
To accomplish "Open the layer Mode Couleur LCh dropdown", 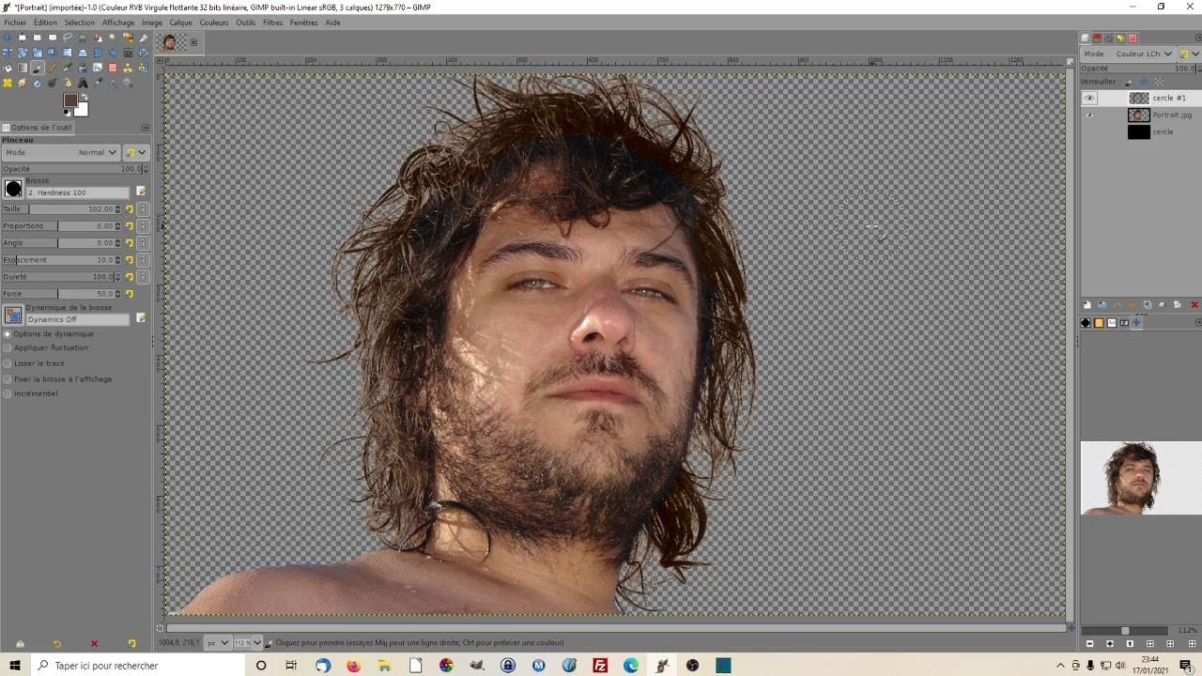I will pyautogui.click(x=1128, y=54).
